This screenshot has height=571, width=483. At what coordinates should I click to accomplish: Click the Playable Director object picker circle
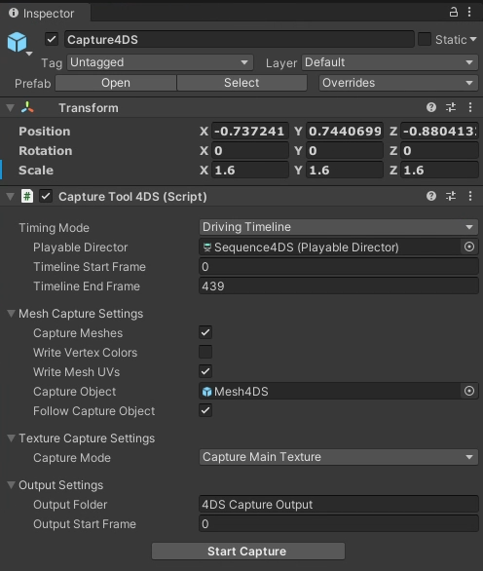[469, 247]
